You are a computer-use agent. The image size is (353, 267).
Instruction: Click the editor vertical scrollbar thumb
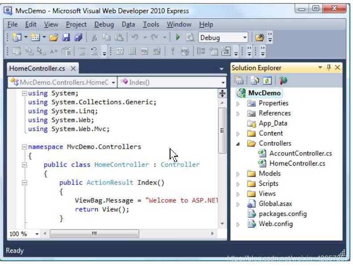[x=222, y=130]
